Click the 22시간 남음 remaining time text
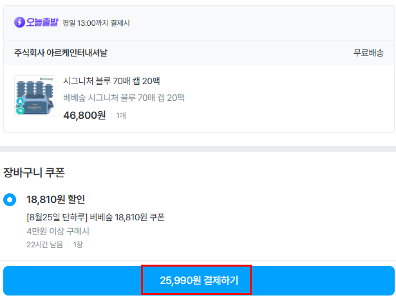 (44, 245)
